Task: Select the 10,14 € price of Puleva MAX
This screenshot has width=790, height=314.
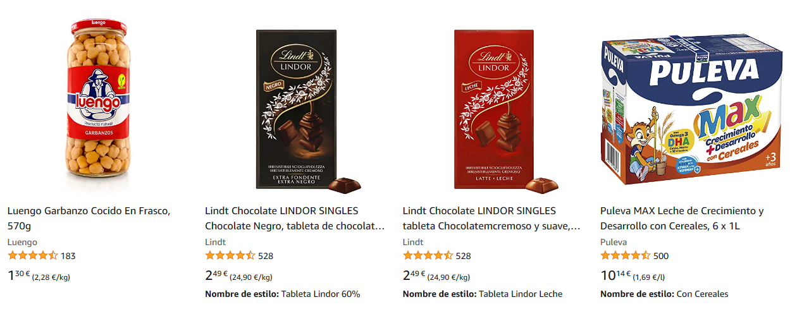Action: tap(615, 275)
